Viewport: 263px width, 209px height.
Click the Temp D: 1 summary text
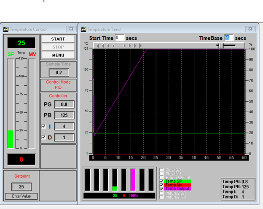233,197
